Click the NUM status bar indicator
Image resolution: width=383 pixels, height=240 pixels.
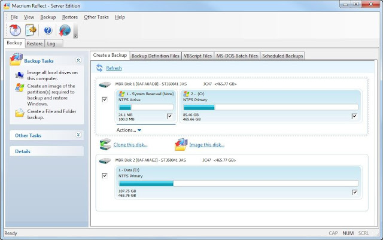point(348,233)
